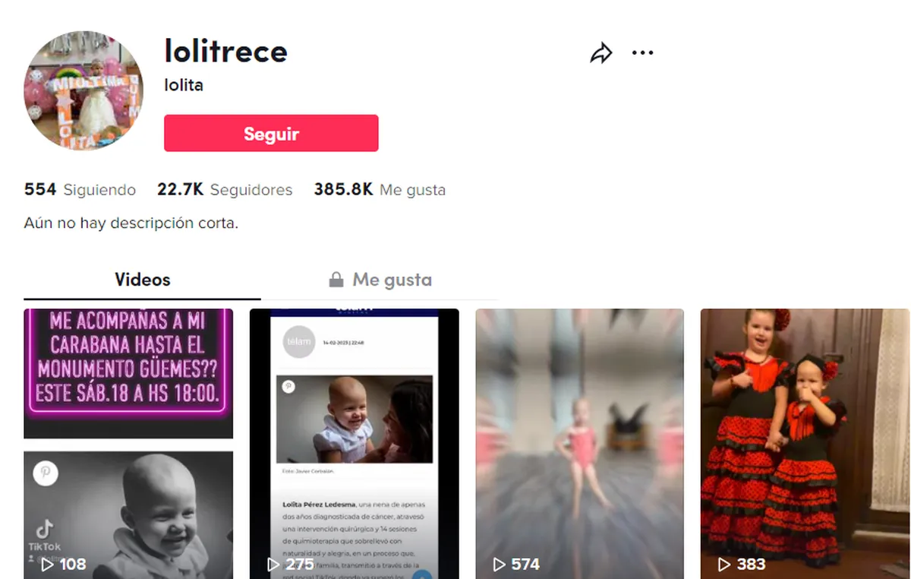The image size is (911, 579).
Task: Open the three-dots more options menu
Action: click(642, 52)
